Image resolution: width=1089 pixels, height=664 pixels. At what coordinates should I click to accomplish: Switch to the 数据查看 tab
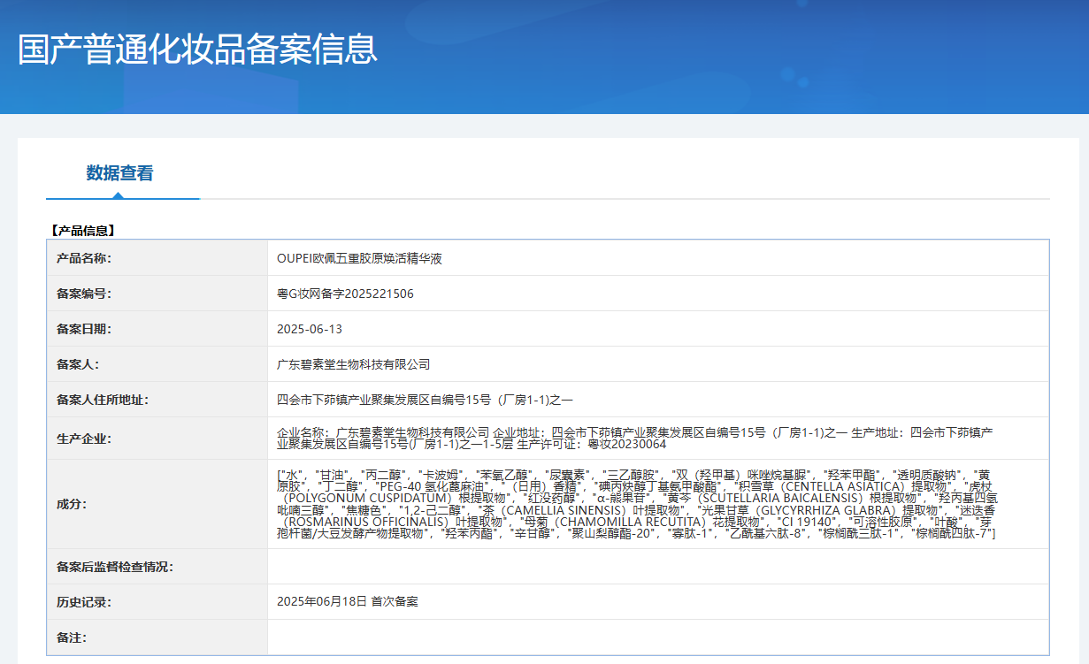[119, 173]
